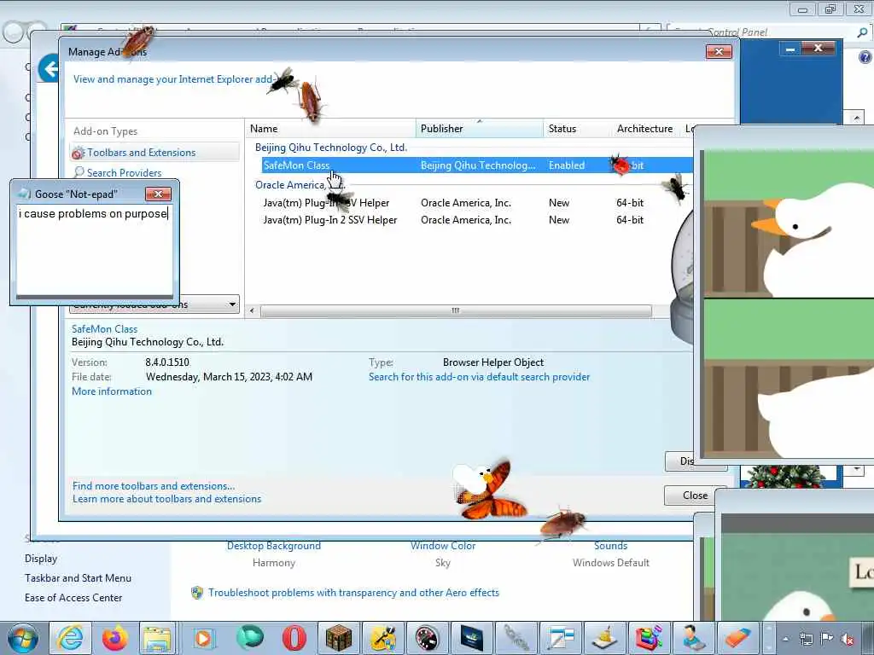Open the Windows Start menu orb
Viewport: 874px width, 655px height.
(x=22, y=638)
